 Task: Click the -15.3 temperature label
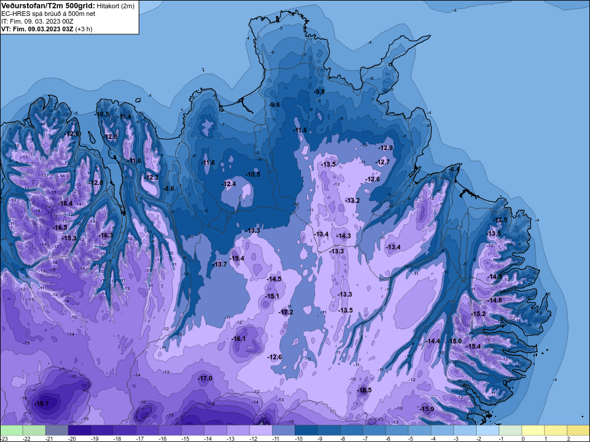pyautogui.click(x=69, y=238)
